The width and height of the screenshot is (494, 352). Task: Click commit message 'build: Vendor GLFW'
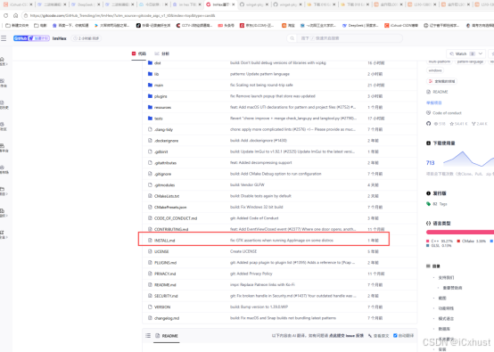point(247,184)
